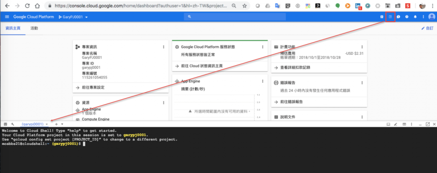Bookmark this page with the star icon

(x=245, y=6)
